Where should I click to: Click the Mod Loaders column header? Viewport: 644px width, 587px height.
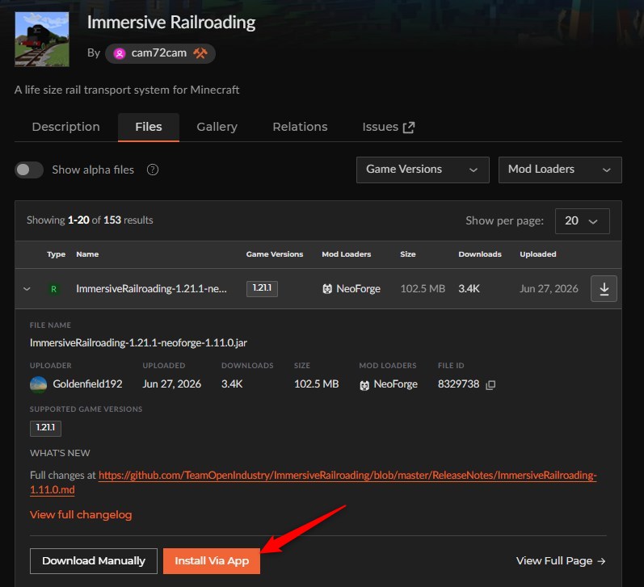pos(346,254)
